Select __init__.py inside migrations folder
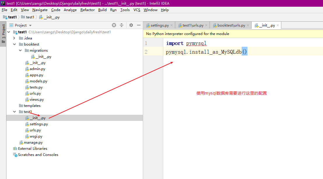 click(x=41, y=57)
